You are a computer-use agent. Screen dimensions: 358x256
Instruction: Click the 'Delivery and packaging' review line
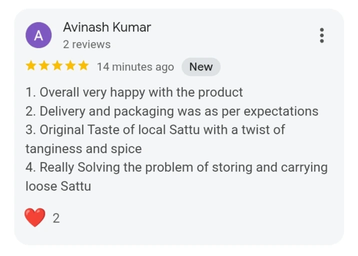coord(171,111)
